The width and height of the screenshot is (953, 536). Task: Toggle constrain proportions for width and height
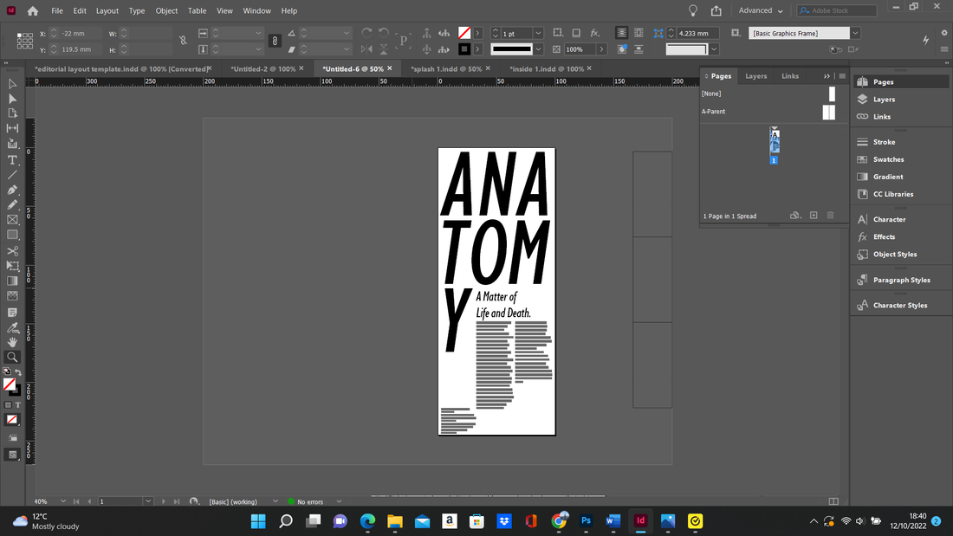click(183, 41)
